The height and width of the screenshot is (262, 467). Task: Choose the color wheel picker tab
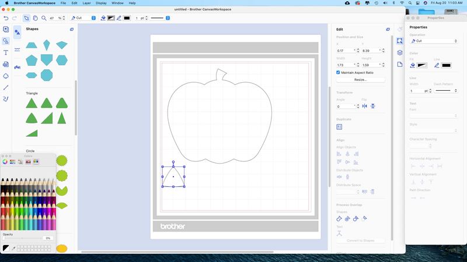(x=5, y=161)
